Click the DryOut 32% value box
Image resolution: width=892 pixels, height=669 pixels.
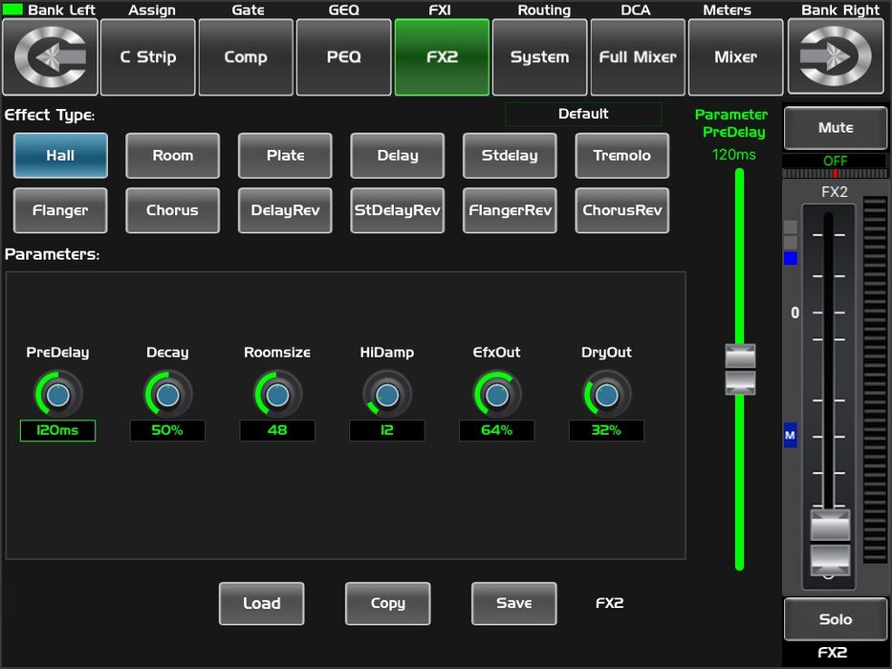coord(606,430)
